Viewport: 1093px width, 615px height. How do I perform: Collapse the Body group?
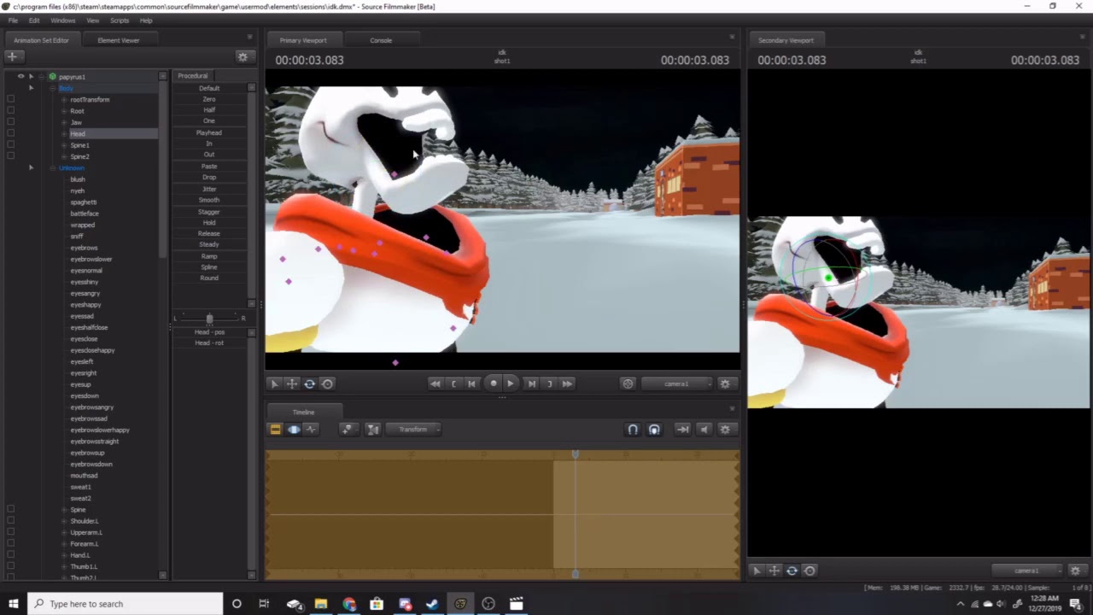coord(52,88)
